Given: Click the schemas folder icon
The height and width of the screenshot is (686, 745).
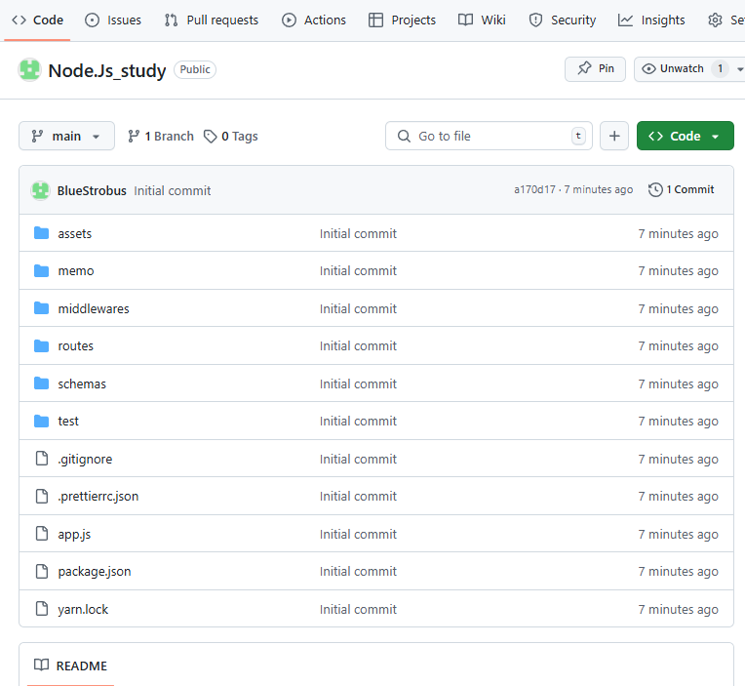Looking at the screenshot, I should pos(41,383).
